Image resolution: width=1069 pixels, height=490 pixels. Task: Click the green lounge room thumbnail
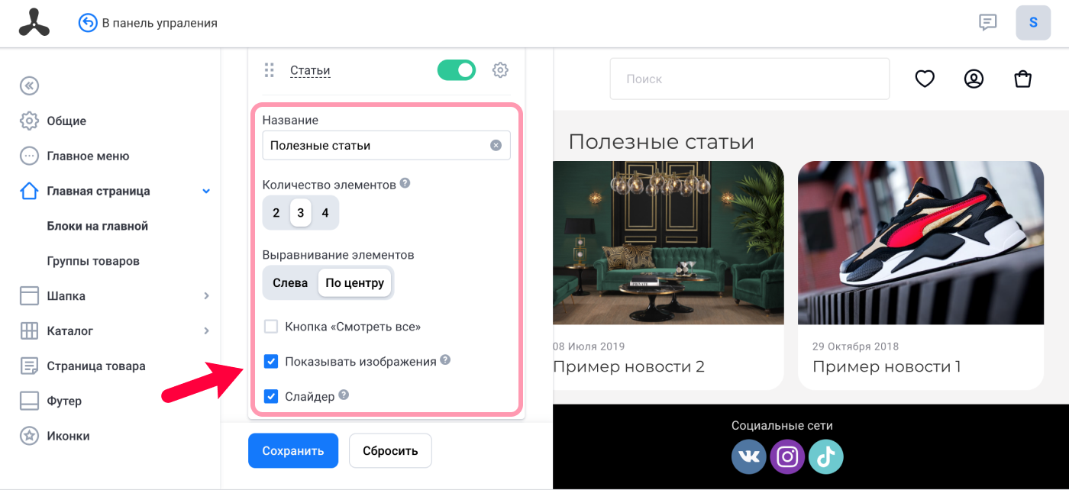pyautogui.click(x=668, y=243)
